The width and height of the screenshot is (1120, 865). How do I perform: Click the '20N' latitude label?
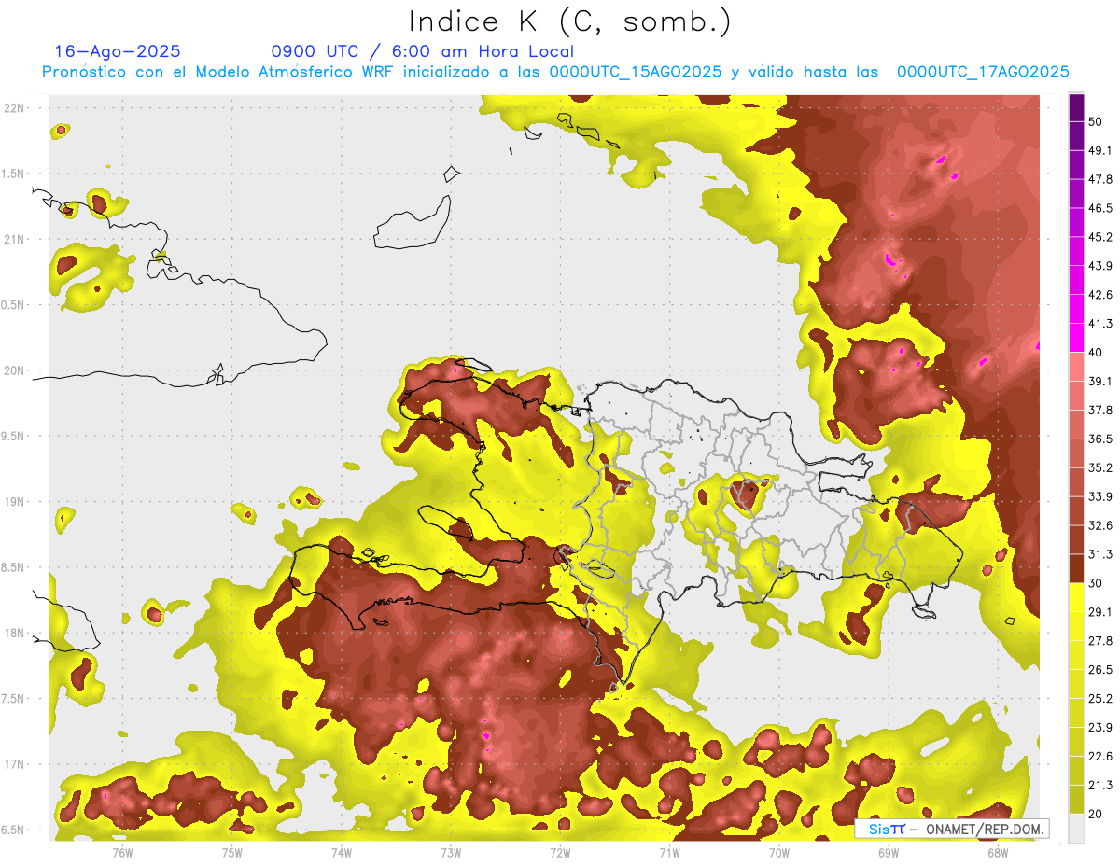[x=14, y=370]
